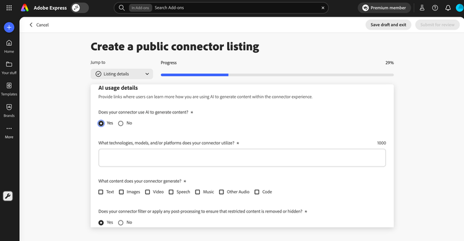This screenshot has height=241, width=464.
Task: Select Yes for post-processing filter question
Action: point(101,222)
